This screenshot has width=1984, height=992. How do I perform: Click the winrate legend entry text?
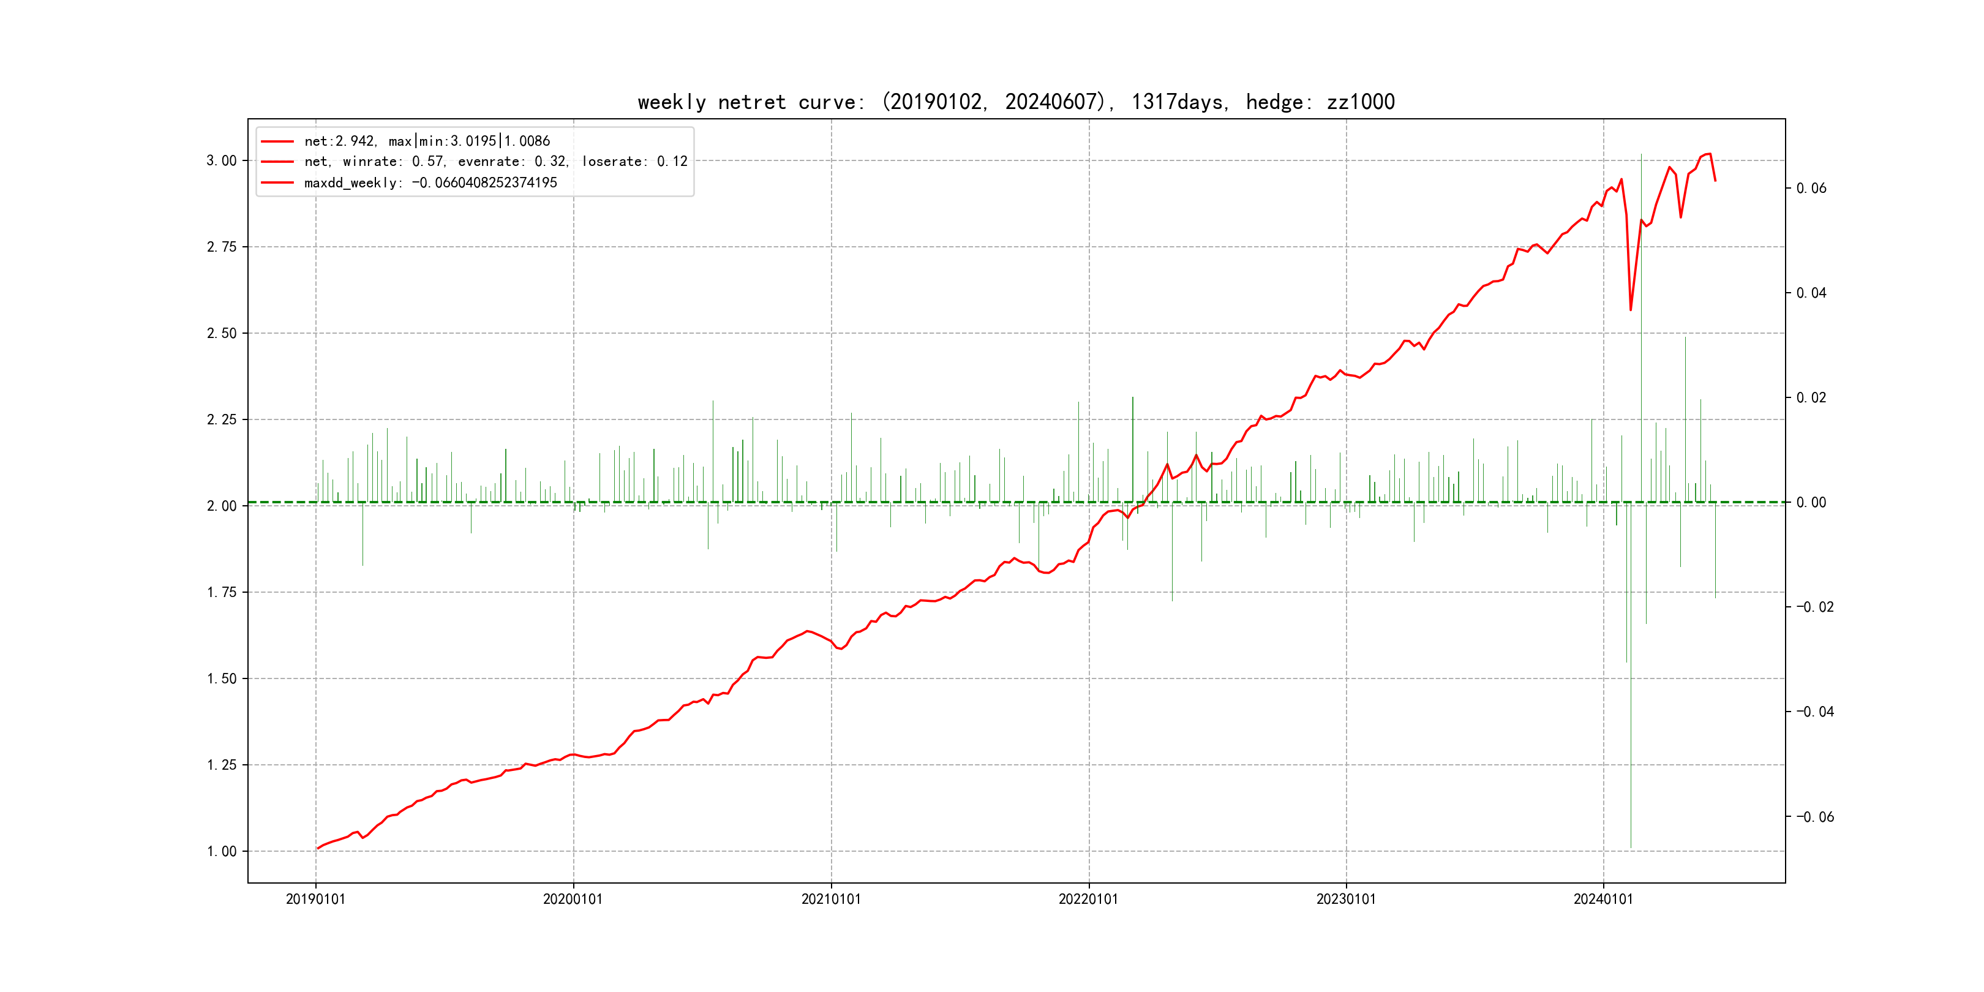[x=495, y=162]
